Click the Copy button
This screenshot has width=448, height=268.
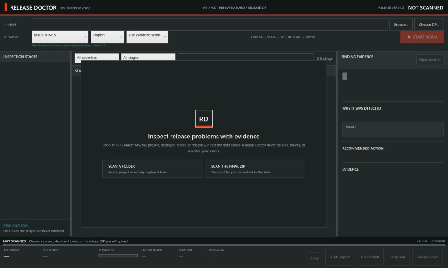point(314,258)
